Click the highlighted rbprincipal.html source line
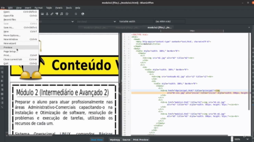The height and width of the screenshot is (142, 254). click(x=190, y=91)
